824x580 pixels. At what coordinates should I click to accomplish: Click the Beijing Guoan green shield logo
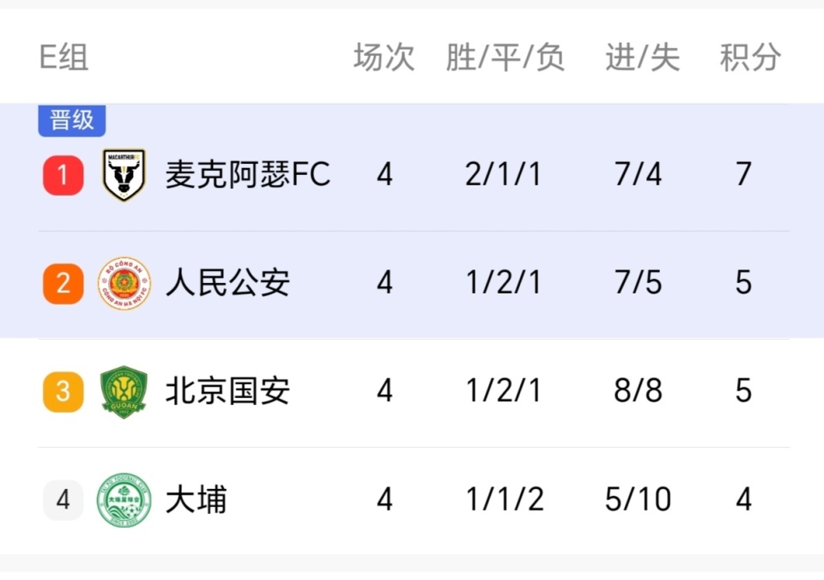[124, 391]
